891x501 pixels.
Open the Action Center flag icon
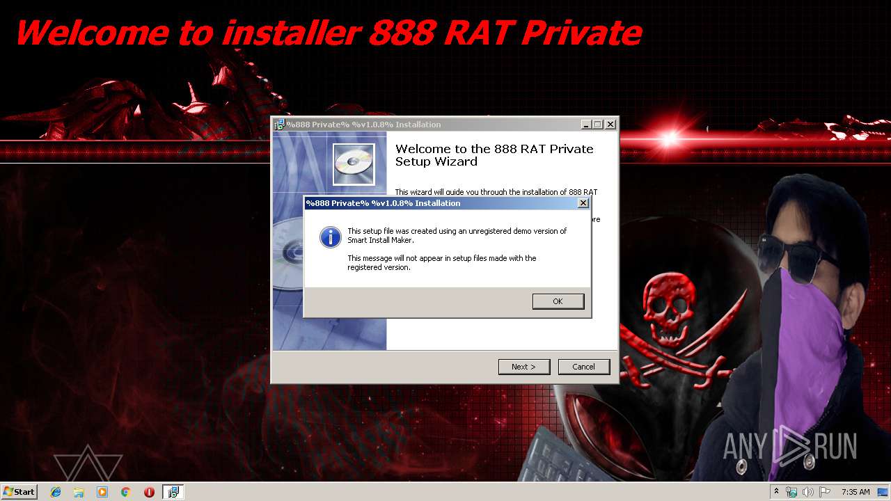pos(825,492)
